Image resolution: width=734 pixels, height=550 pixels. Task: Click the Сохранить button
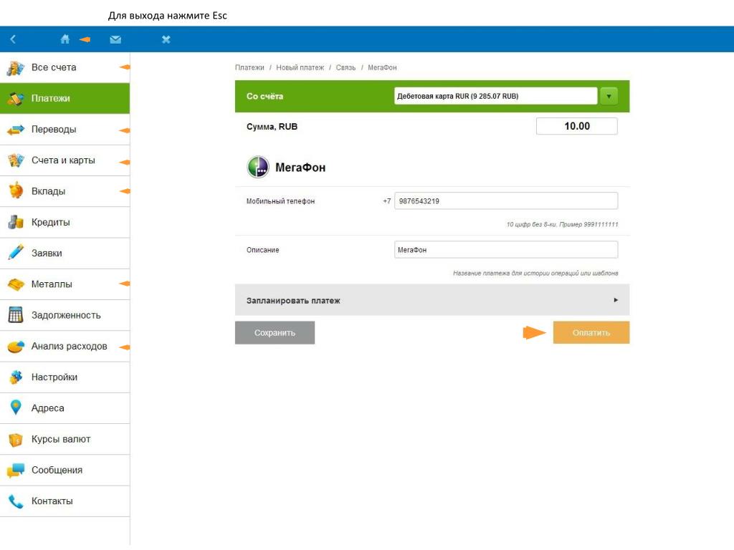(x=275, y=333)
